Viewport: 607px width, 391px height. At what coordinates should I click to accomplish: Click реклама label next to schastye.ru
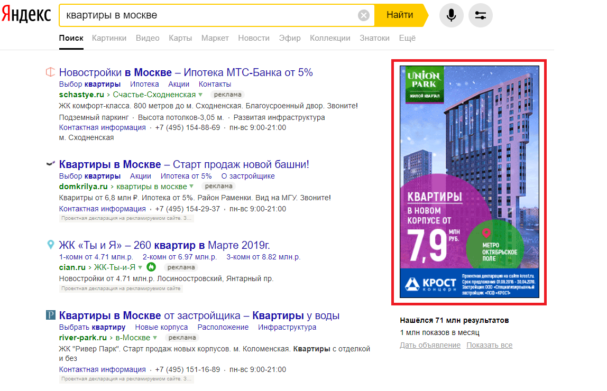coord(227,95)
